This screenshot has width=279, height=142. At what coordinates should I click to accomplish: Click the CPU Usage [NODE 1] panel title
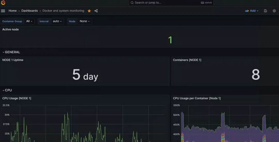(17, 98)
